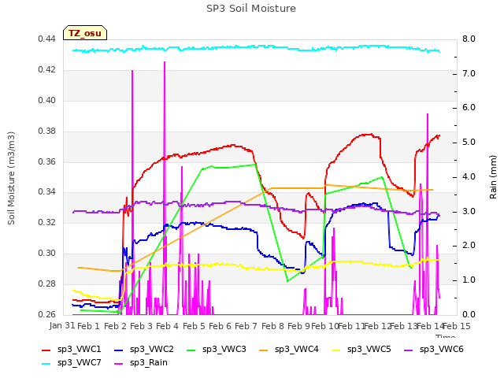The image size is (504, 378).
Task: Click the Feb 15 date tick label
Action: click(x=457, y=326)
